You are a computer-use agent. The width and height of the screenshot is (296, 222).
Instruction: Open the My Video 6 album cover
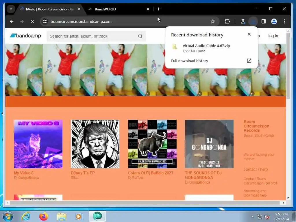click(38, 144)
